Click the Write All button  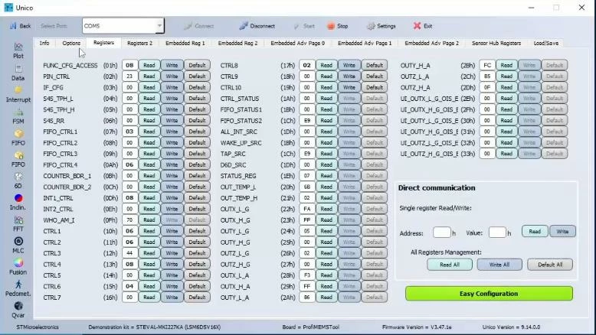coord(499,265)
